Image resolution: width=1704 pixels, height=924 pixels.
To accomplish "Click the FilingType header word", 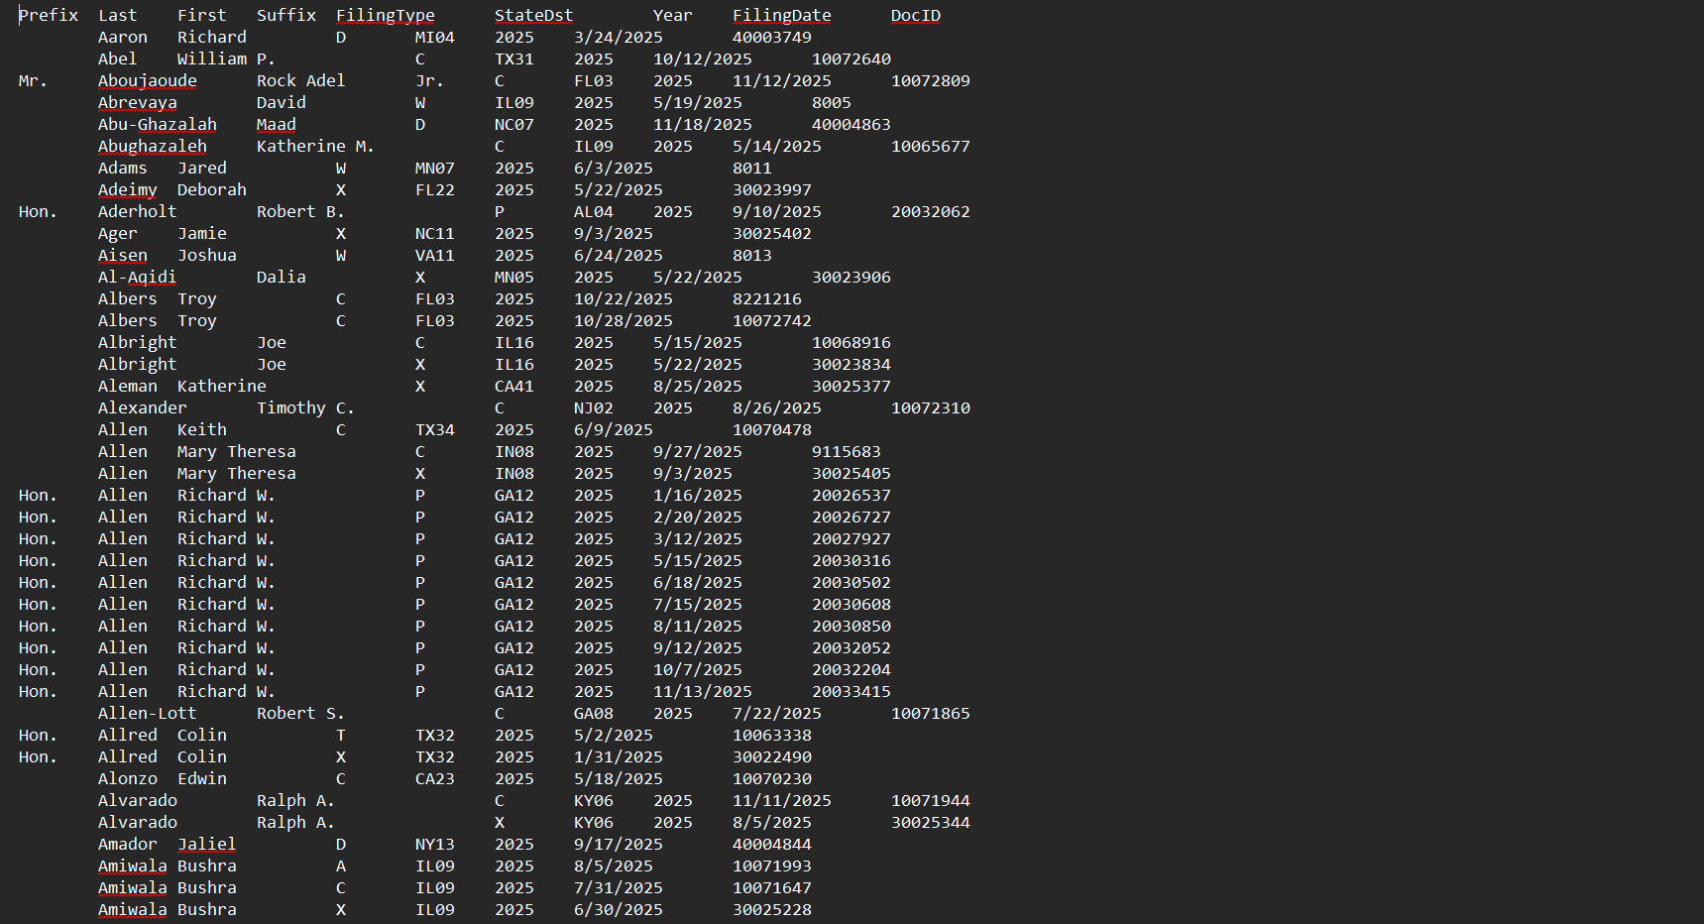I will click(x=385, y=15).
